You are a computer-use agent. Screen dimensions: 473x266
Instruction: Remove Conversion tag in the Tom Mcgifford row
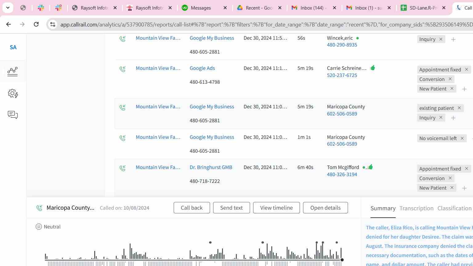click(450, 178)
